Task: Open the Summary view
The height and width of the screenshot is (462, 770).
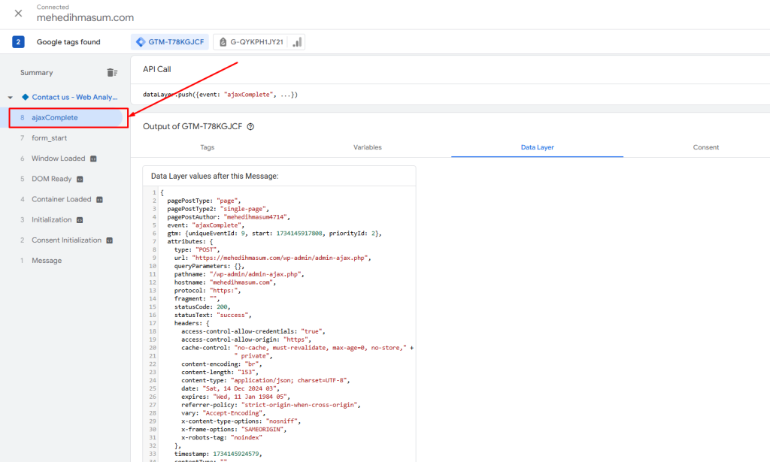Action: coord(36,73)
